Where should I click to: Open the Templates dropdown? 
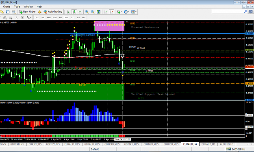click(134, 12)
